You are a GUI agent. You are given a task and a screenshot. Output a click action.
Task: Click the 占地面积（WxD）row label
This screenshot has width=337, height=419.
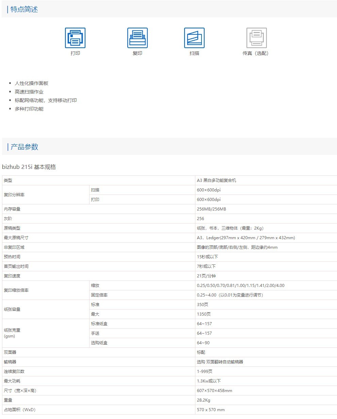[x=19, y=410]
